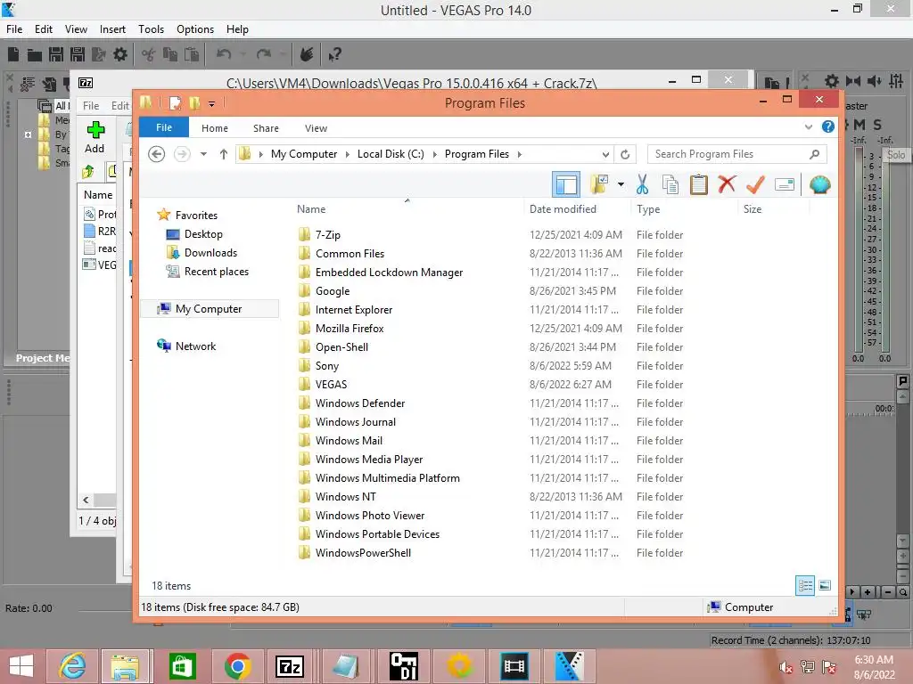Viewport: 913px width, 684px height.
Task: Open the View tab in Explorer ribbon
Action: click(317, 128)
